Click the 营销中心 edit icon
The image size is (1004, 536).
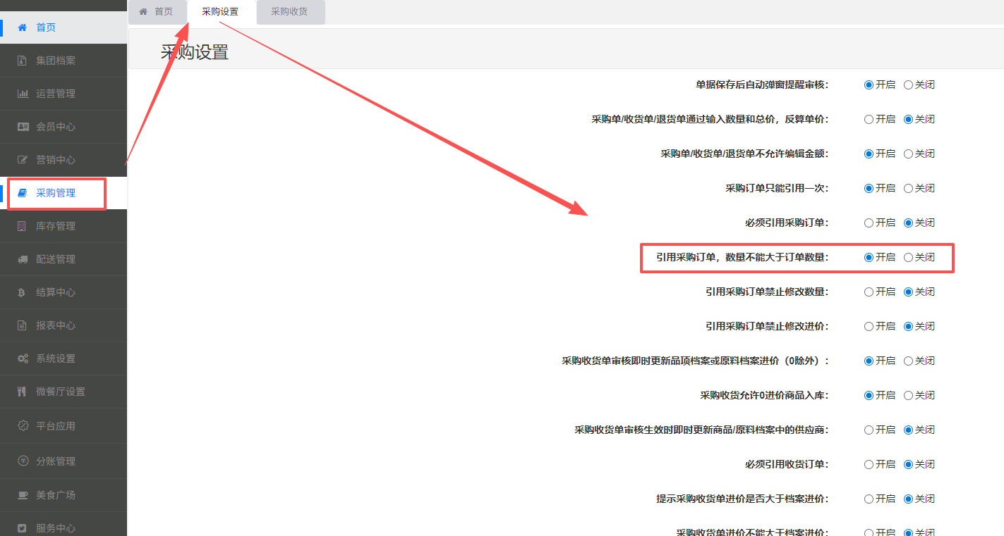click(23, 160)
